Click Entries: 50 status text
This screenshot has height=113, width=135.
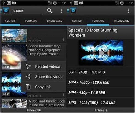[x=34, y=110]
